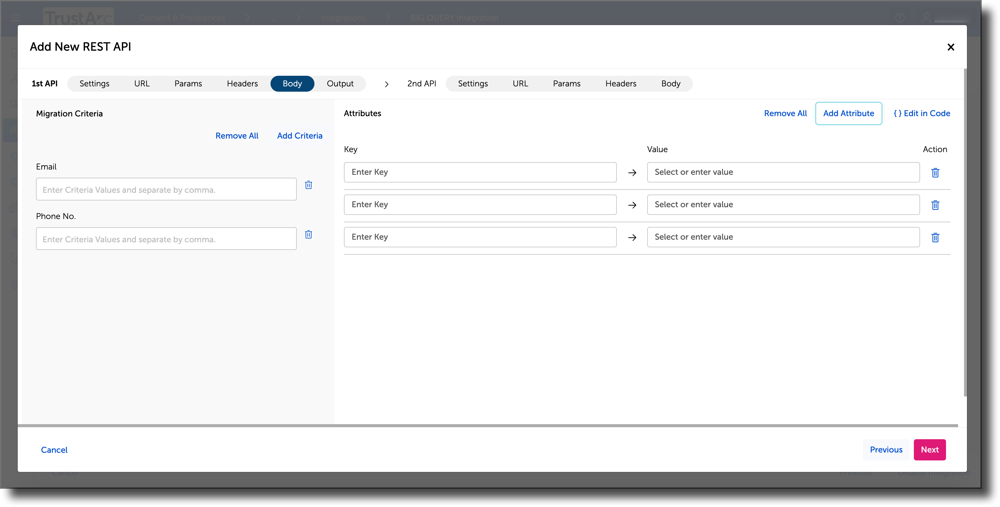1000x507 pixels.
Task: Click the Add Attribute button
Action: [x=849, y=114]
